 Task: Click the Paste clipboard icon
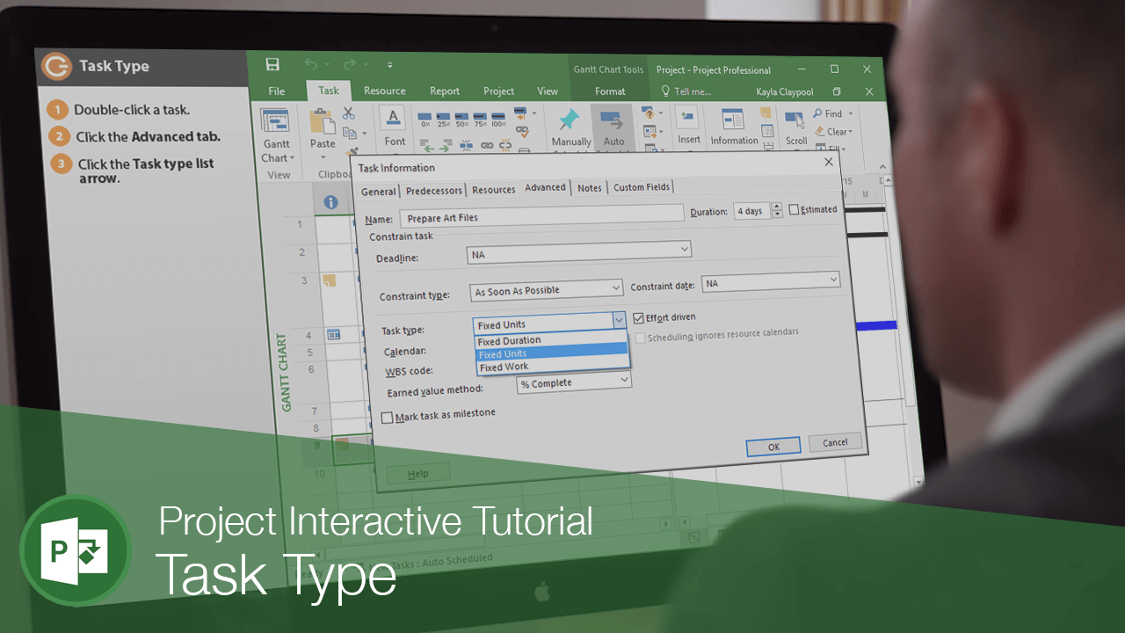[x=323, y=123]
